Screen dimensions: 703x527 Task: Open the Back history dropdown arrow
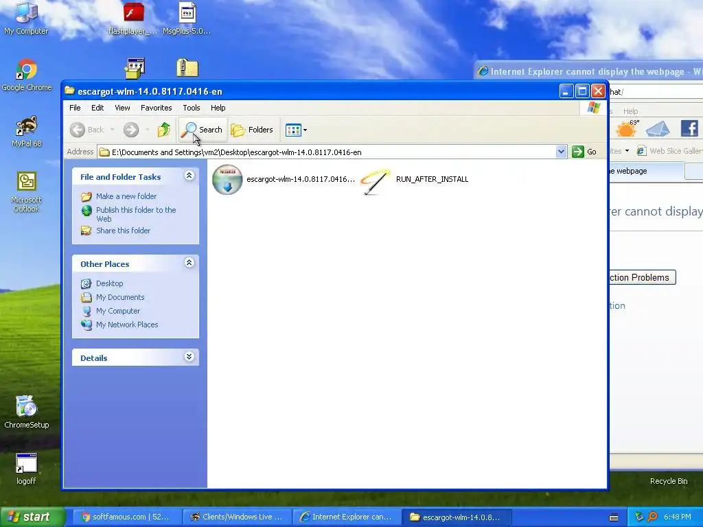112,130
